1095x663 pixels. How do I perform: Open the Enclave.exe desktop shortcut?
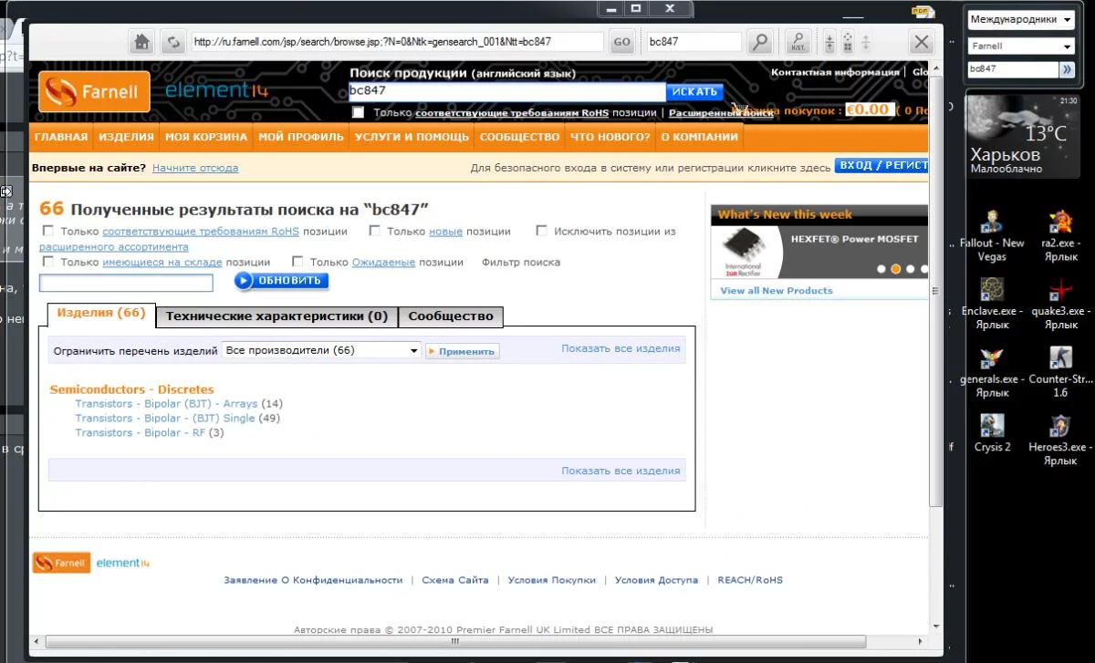(x=992, y=303)
